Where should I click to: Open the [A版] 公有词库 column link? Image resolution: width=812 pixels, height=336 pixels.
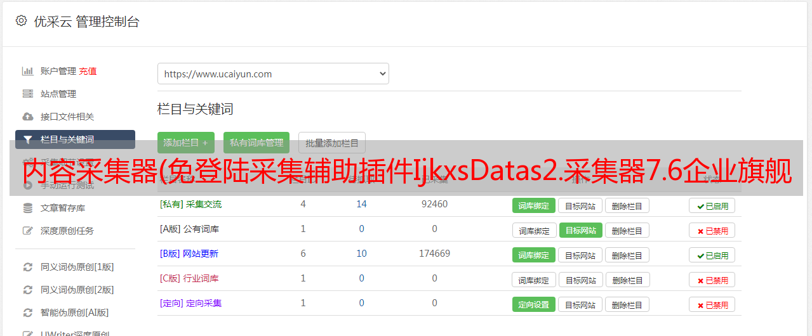tap(190, 229)
